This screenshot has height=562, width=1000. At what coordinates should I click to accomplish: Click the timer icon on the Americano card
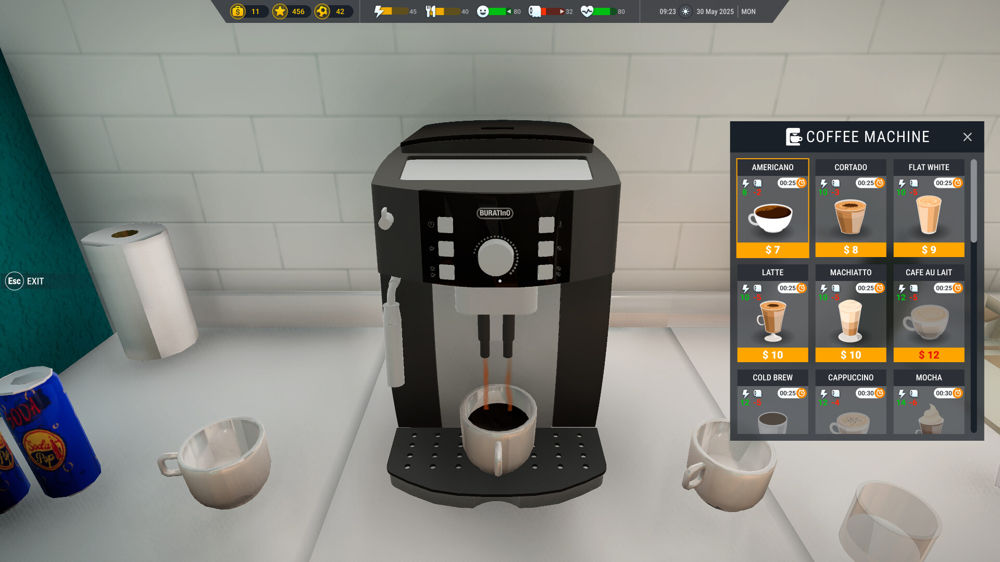[802, 183]
